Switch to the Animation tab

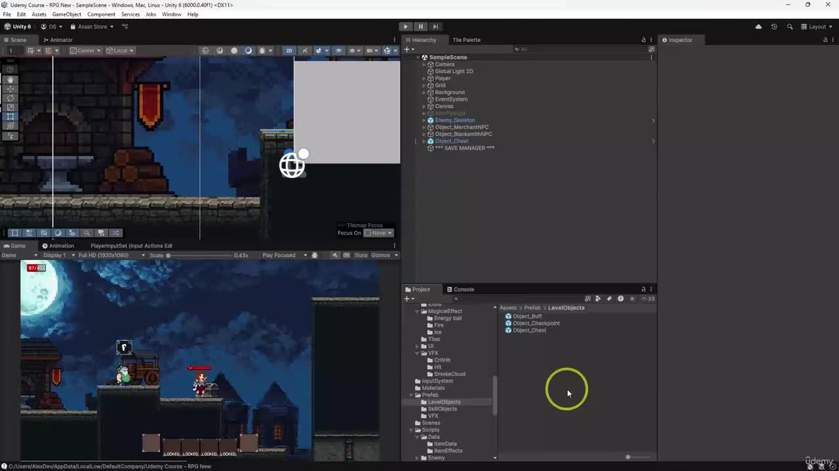pos(58,246)
